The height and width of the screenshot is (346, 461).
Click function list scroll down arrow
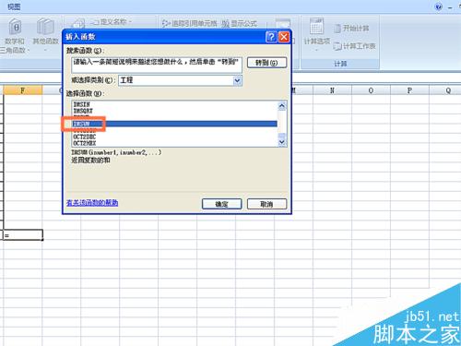point(282,142)
